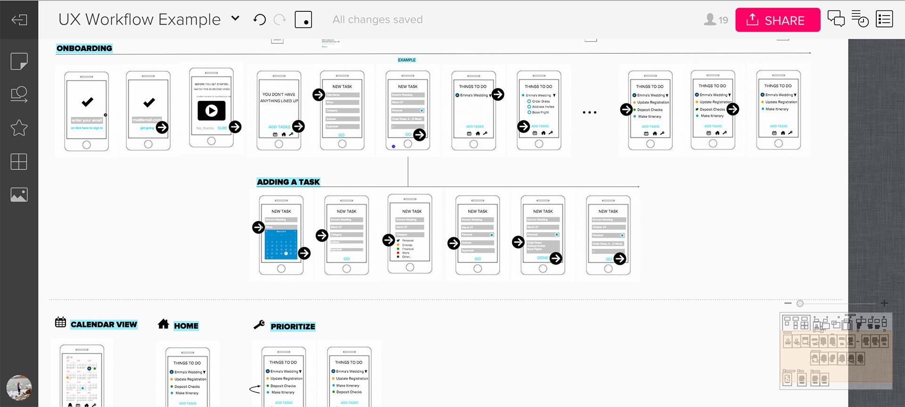Click the exit arrow icon beside the title
This screenshot has height=407, width=905.
pyautogui.click(x=19, y=20)
